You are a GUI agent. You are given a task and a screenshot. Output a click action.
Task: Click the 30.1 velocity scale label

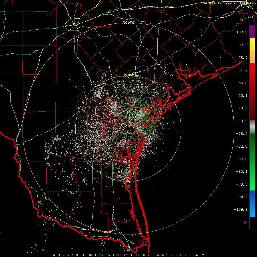243,96
